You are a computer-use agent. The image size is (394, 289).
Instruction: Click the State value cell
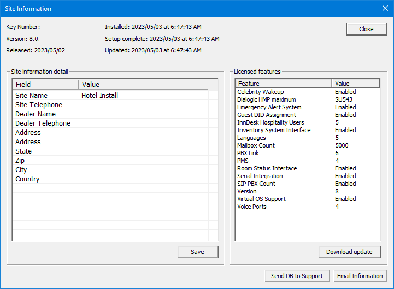[143, 151]
